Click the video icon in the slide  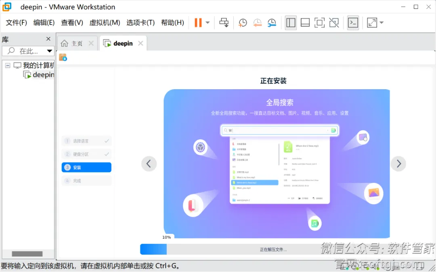[363, 137]
